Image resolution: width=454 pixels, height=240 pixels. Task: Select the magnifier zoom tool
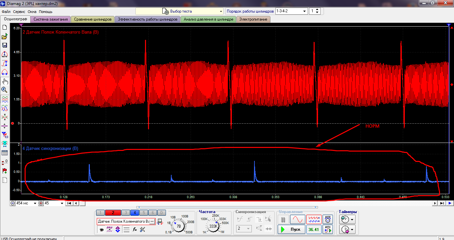coord(5,90)
